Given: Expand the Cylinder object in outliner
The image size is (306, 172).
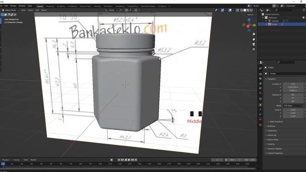Looking at the screenshot, I should (x=266, y=21).
